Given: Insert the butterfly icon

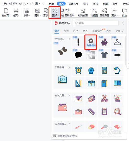Looking at the screenshot, I should (62, 51).
